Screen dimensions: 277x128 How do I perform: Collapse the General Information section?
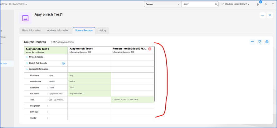click(27, 69)
